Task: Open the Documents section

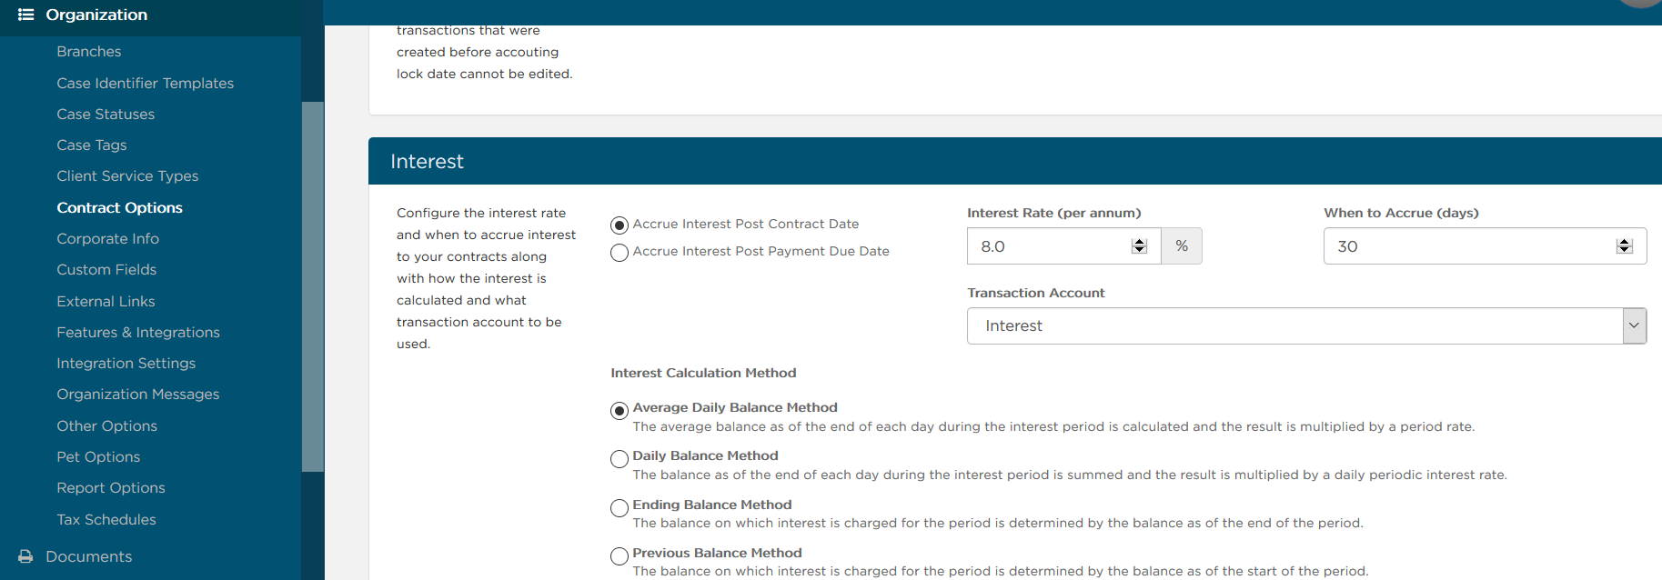Action: 89,556
